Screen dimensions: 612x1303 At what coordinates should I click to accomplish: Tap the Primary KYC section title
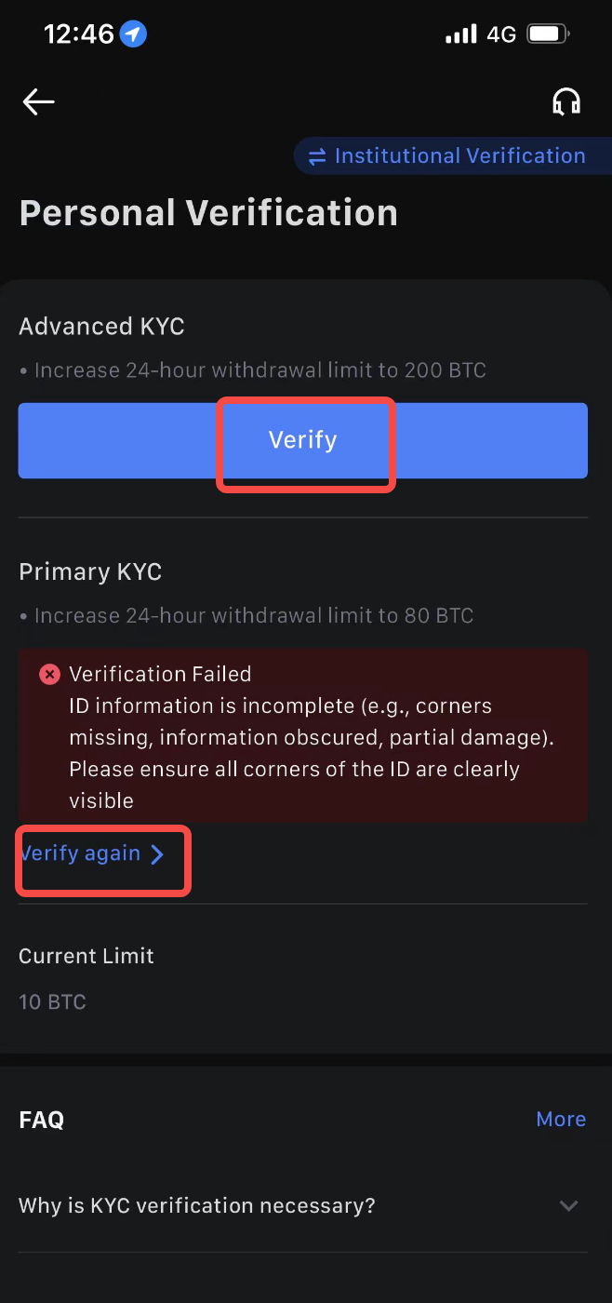90,571
